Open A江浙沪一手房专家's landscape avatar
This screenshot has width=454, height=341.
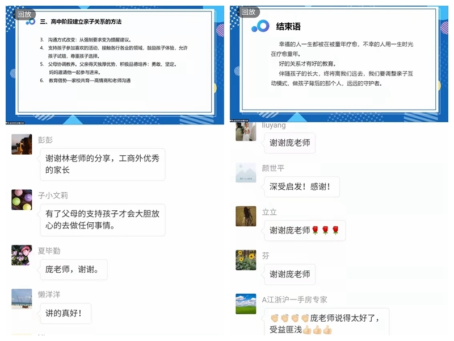[246, 303]
